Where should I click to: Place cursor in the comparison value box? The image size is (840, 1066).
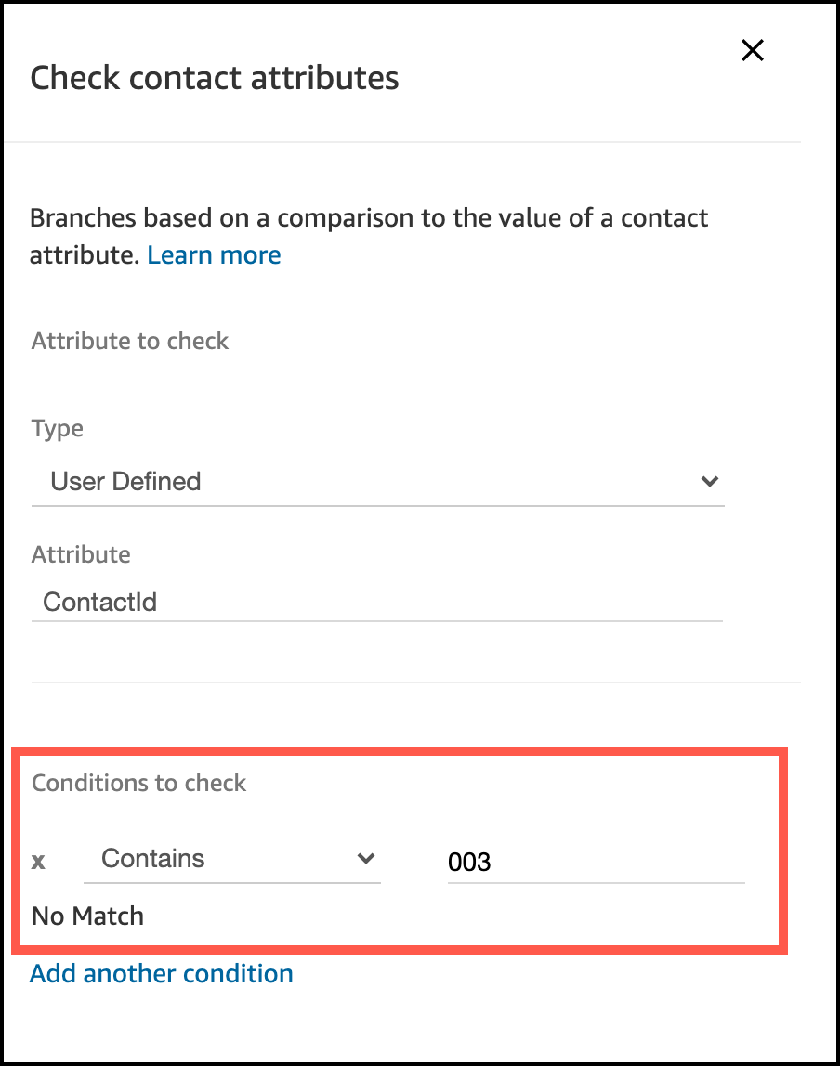pyautogui.click(x=595, y=862)
